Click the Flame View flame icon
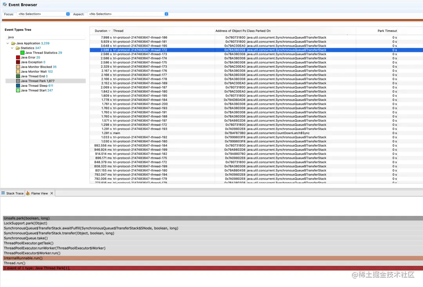Image resolution: width=423 pixels, height=287 pixels. click(x=28, y=193)
